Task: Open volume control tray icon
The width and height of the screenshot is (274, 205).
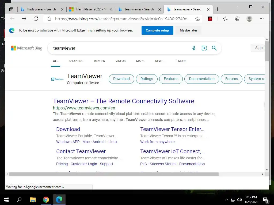Action: coord(239,200)
